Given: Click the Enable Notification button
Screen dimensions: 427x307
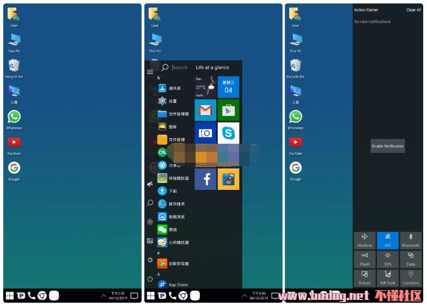Looking at the screenshot, I should pyautogui.click(x=387, y=146).
